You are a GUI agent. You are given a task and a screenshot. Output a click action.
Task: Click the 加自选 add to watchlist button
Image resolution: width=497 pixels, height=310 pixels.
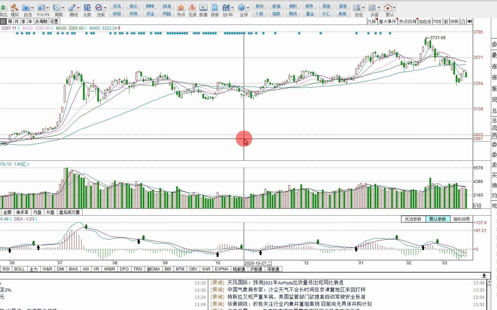coord(425,21)
